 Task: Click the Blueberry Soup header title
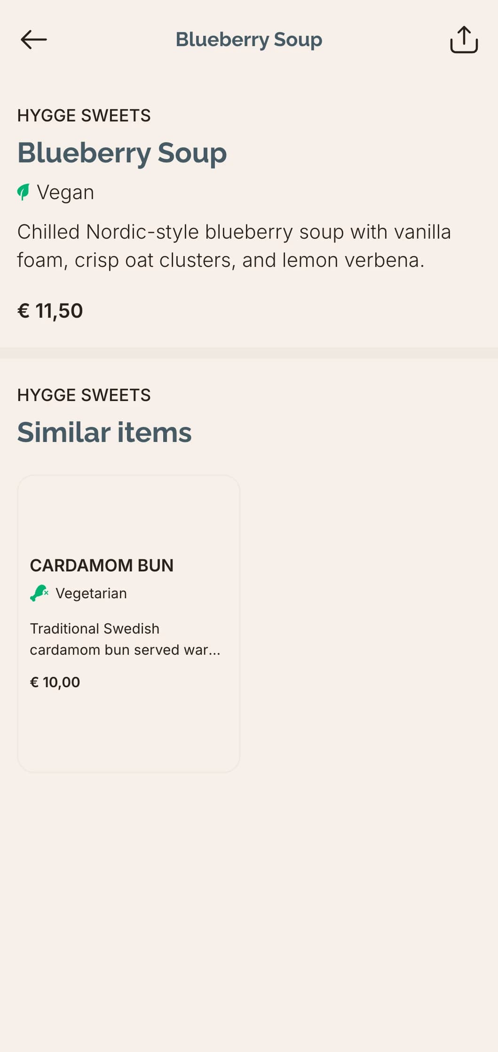click(x=249, y=40)
